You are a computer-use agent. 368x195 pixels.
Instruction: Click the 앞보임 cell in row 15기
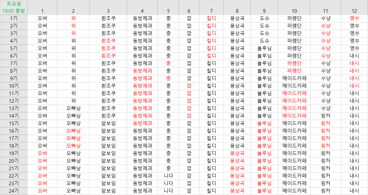click(x=108, y=123)
